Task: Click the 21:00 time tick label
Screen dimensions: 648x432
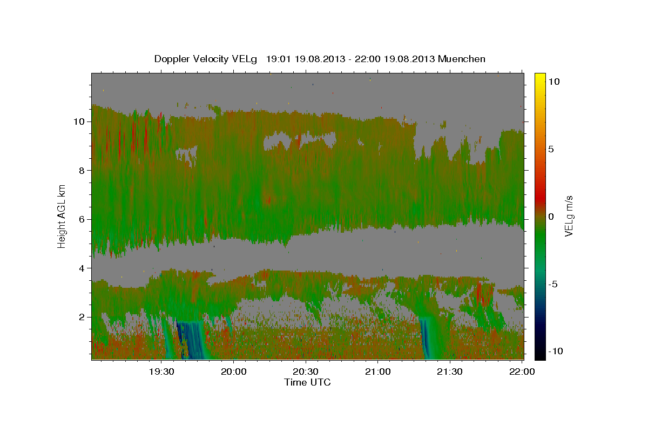Action: point(378,372)
